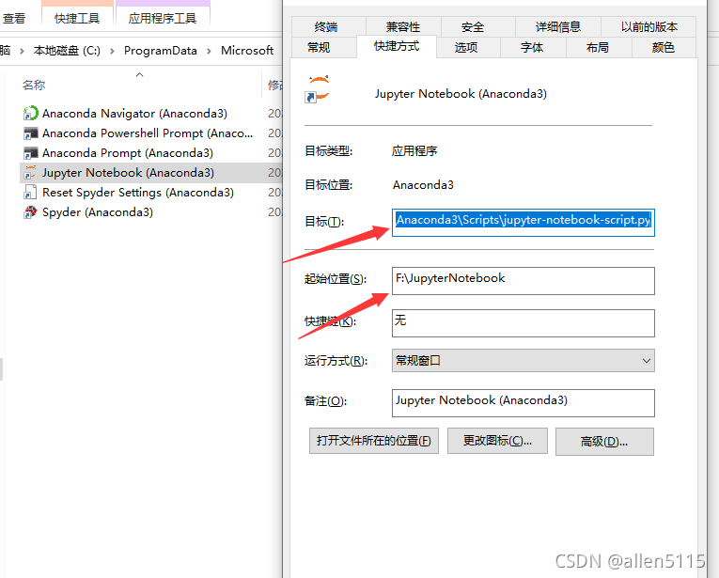
Task: Sort by the 名称 column header
Action: coord(34,85)
